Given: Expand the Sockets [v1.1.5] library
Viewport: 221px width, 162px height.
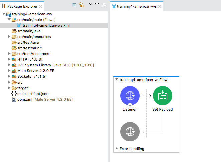Looking at the screenshot, I should [x=9, y=76].
